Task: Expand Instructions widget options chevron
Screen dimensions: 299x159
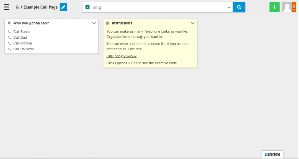Action: [x=193, y=23]
